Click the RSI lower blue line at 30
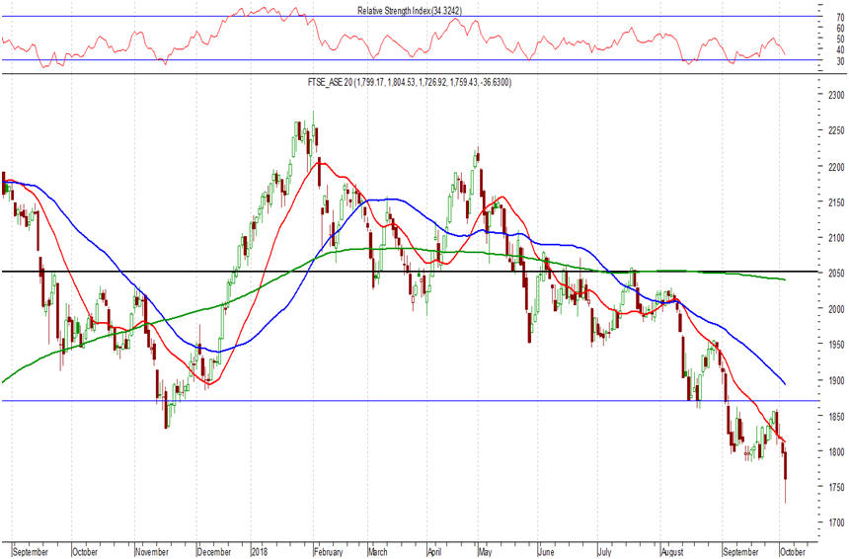Viewport: 849px width, 559px height. [x=410, y=60]
